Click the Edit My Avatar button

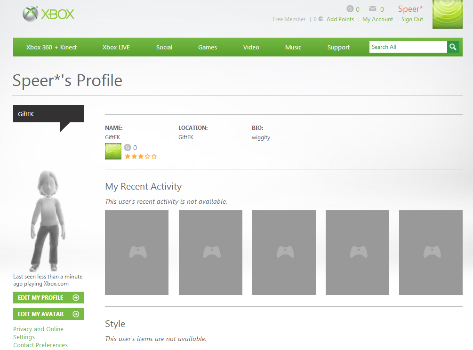pyautogui.click(x=48, y=314)
